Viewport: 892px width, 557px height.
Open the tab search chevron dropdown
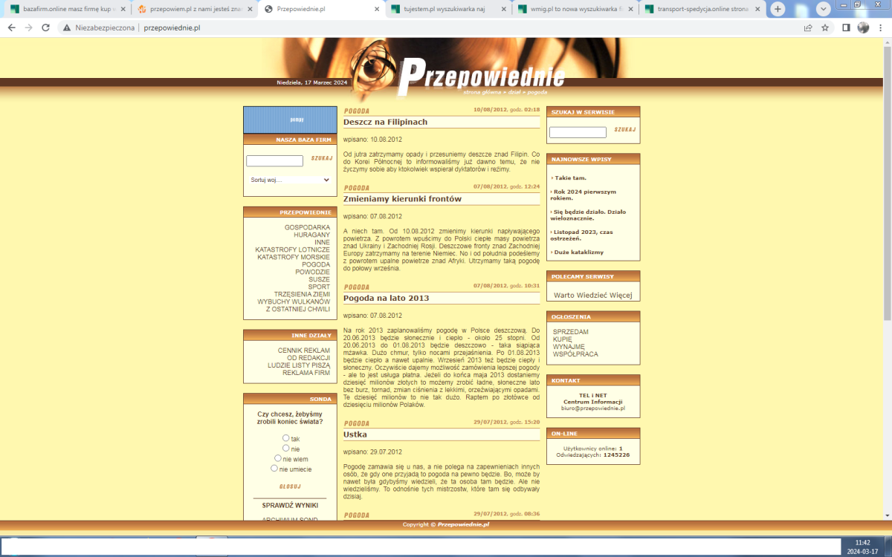824,9
